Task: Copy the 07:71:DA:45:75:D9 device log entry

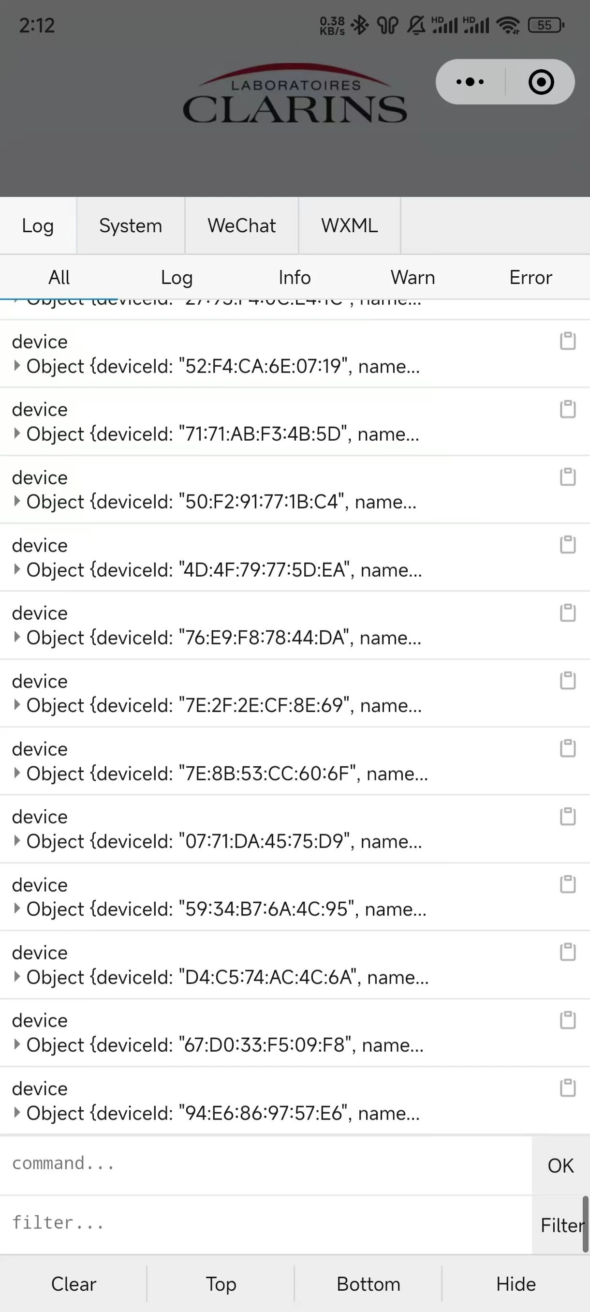Action: click(x=568, y=817)
